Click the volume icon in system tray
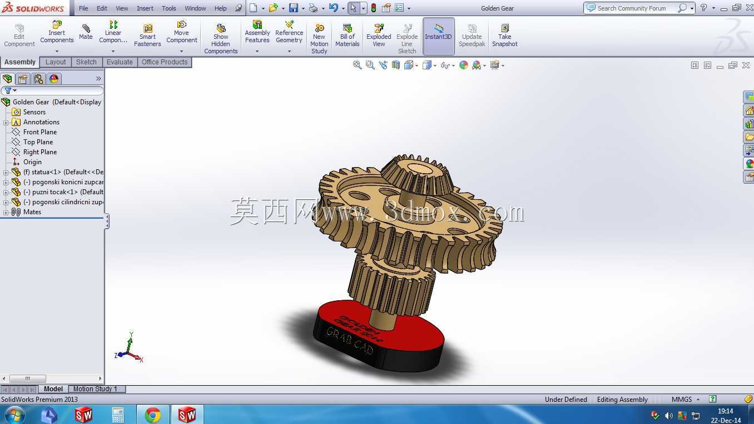Viewport: 754px width, 424px height. (668, 415)
